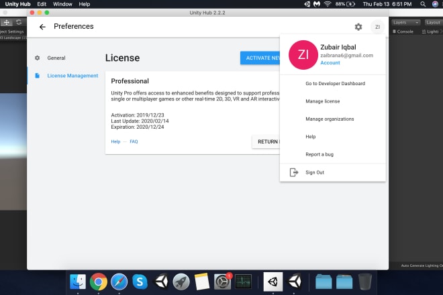This screenshot has width=443, height=295.
Task: Open the black Unity icon beside the folders
Action: pyautogui.click(x=295, y=282)
